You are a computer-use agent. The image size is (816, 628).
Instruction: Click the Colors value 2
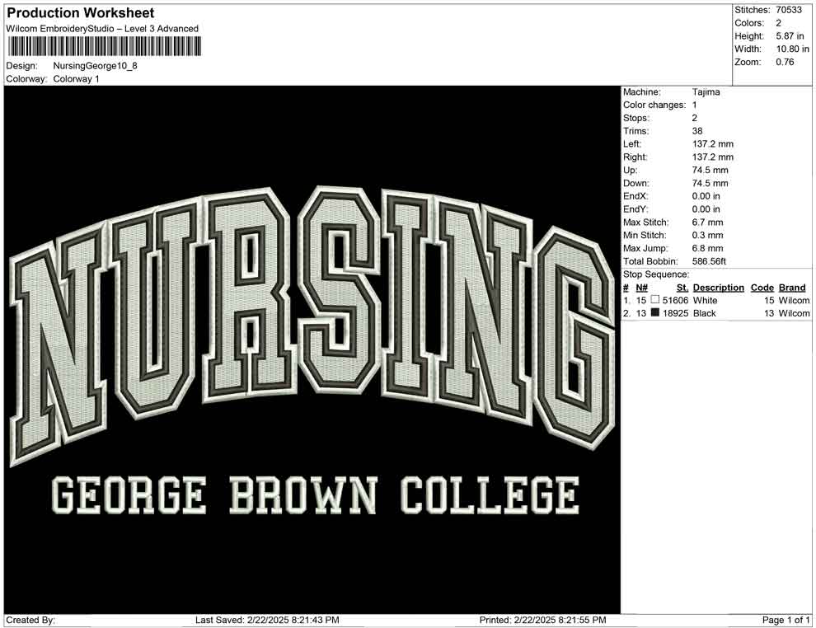pos(779,23)
